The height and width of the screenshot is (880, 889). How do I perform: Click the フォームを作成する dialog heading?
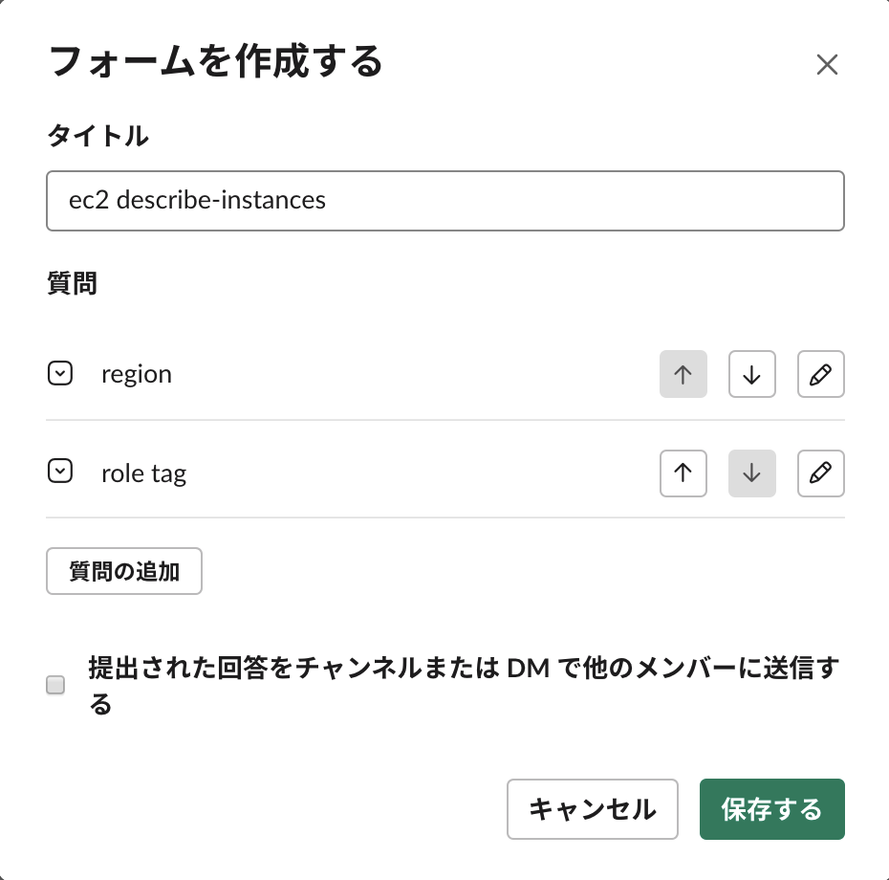215,61
